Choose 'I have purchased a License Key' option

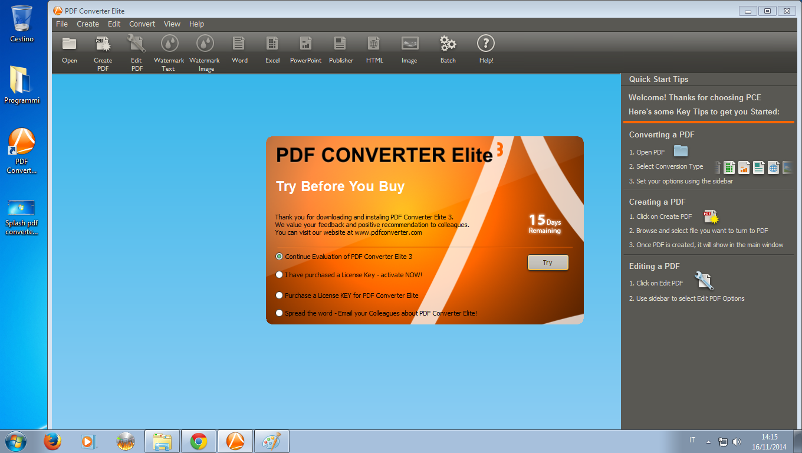coord(280,275)
